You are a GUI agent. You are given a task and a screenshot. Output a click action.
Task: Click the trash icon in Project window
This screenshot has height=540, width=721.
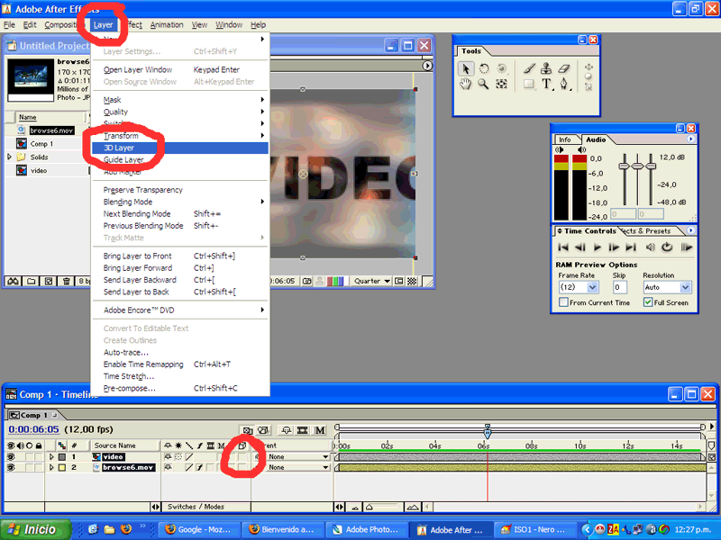[x=66, y=281]
